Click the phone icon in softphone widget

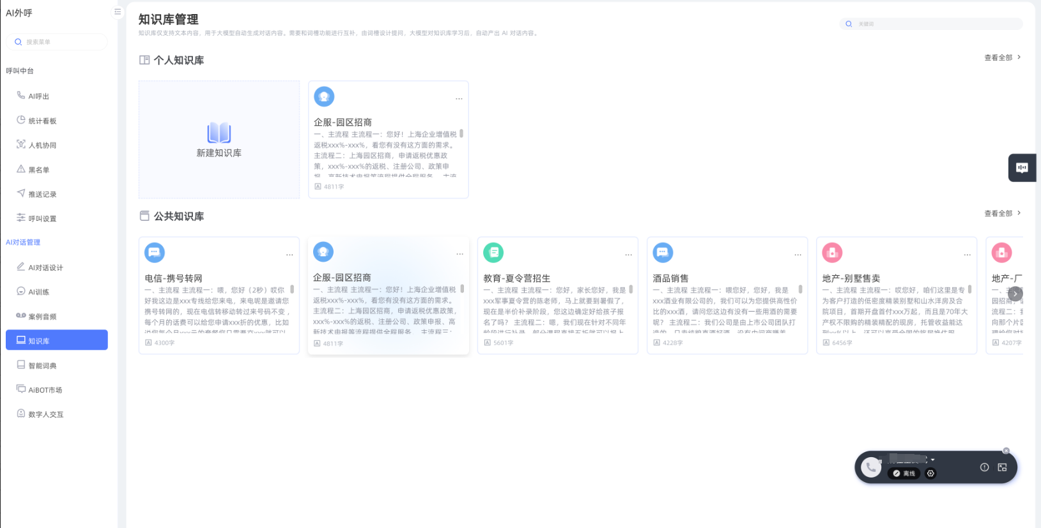click(870, 467)
